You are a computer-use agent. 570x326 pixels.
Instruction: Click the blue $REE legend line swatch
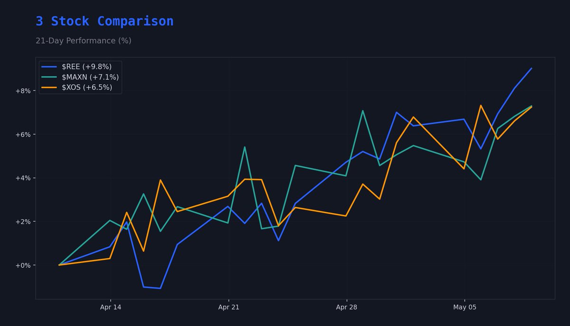49,67
